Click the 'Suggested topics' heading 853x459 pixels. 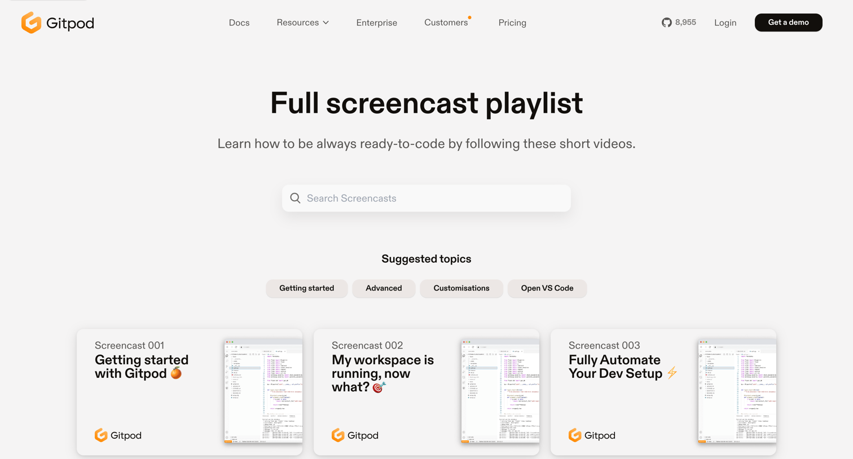[426, 259]
